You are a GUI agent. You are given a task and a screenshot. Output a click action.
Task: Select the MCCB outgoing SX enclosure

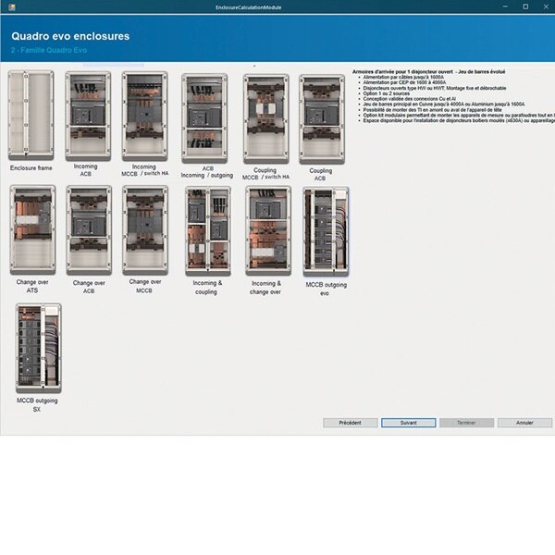(x=39, y=349)
